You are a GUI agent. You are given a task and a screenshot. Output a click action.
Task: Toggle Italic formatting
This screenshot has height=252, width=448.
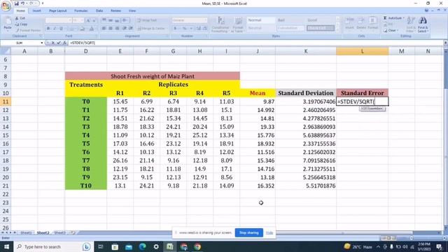point(55,29)
